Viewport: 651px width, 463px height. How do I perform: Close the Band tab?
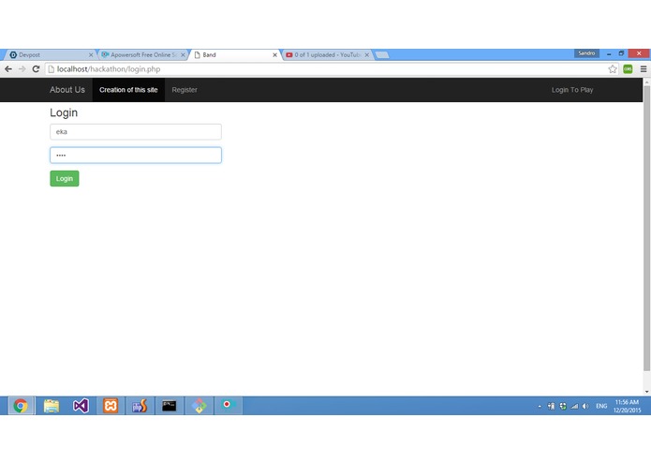click(x=274, y=54)
